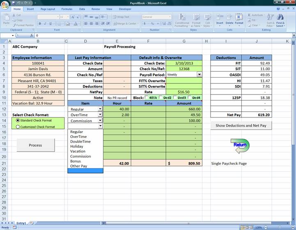The height and width of the screenshot is (230, 296).
Task: Enable the 401k block checkbox
Action: (147, 98)
